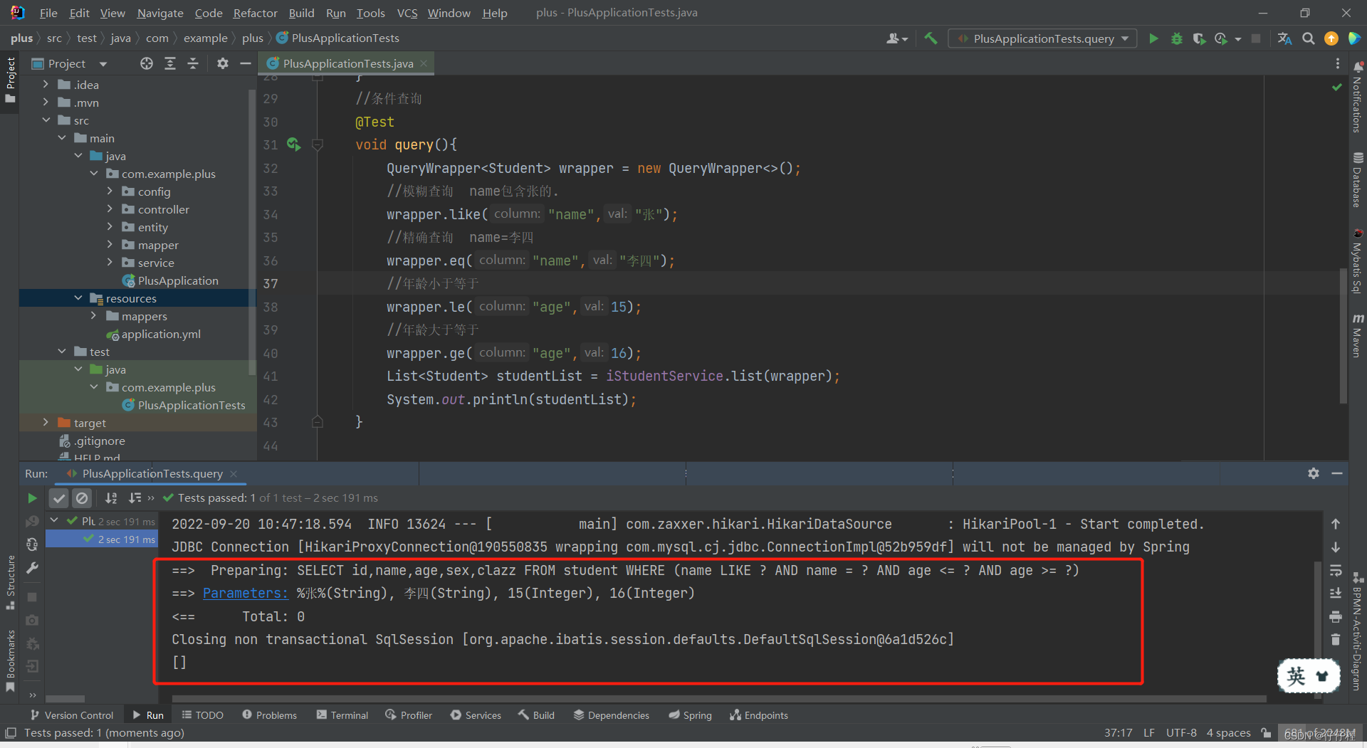The image size is (1367, 748).
Task: Close the PlusApplicationTests.query run tab
Action: pos(234,473)
